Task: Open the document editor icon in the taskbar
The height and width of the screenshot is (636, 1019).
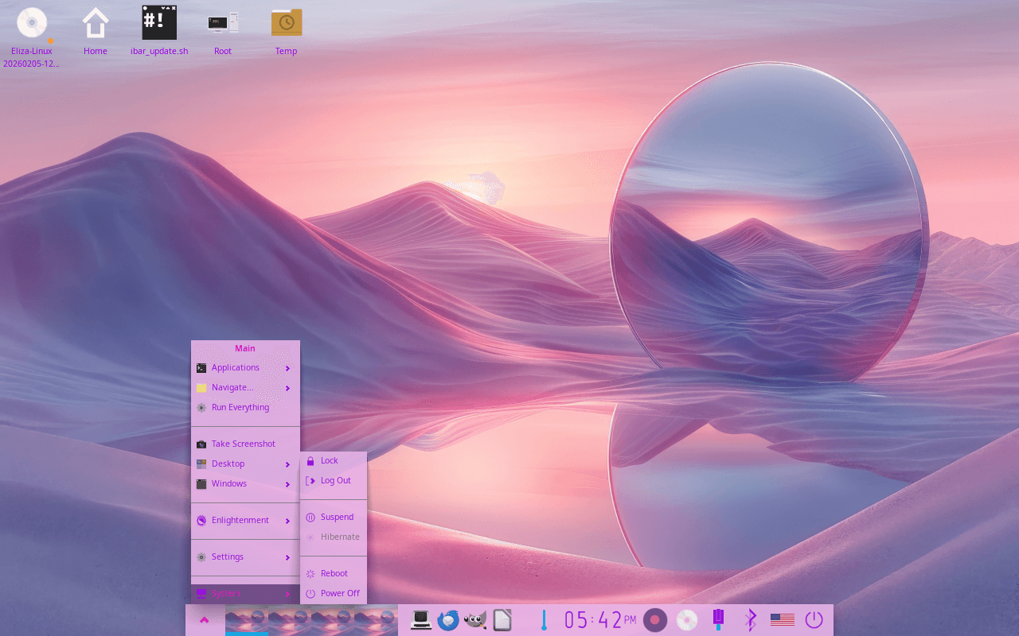Action: [502, 619]
